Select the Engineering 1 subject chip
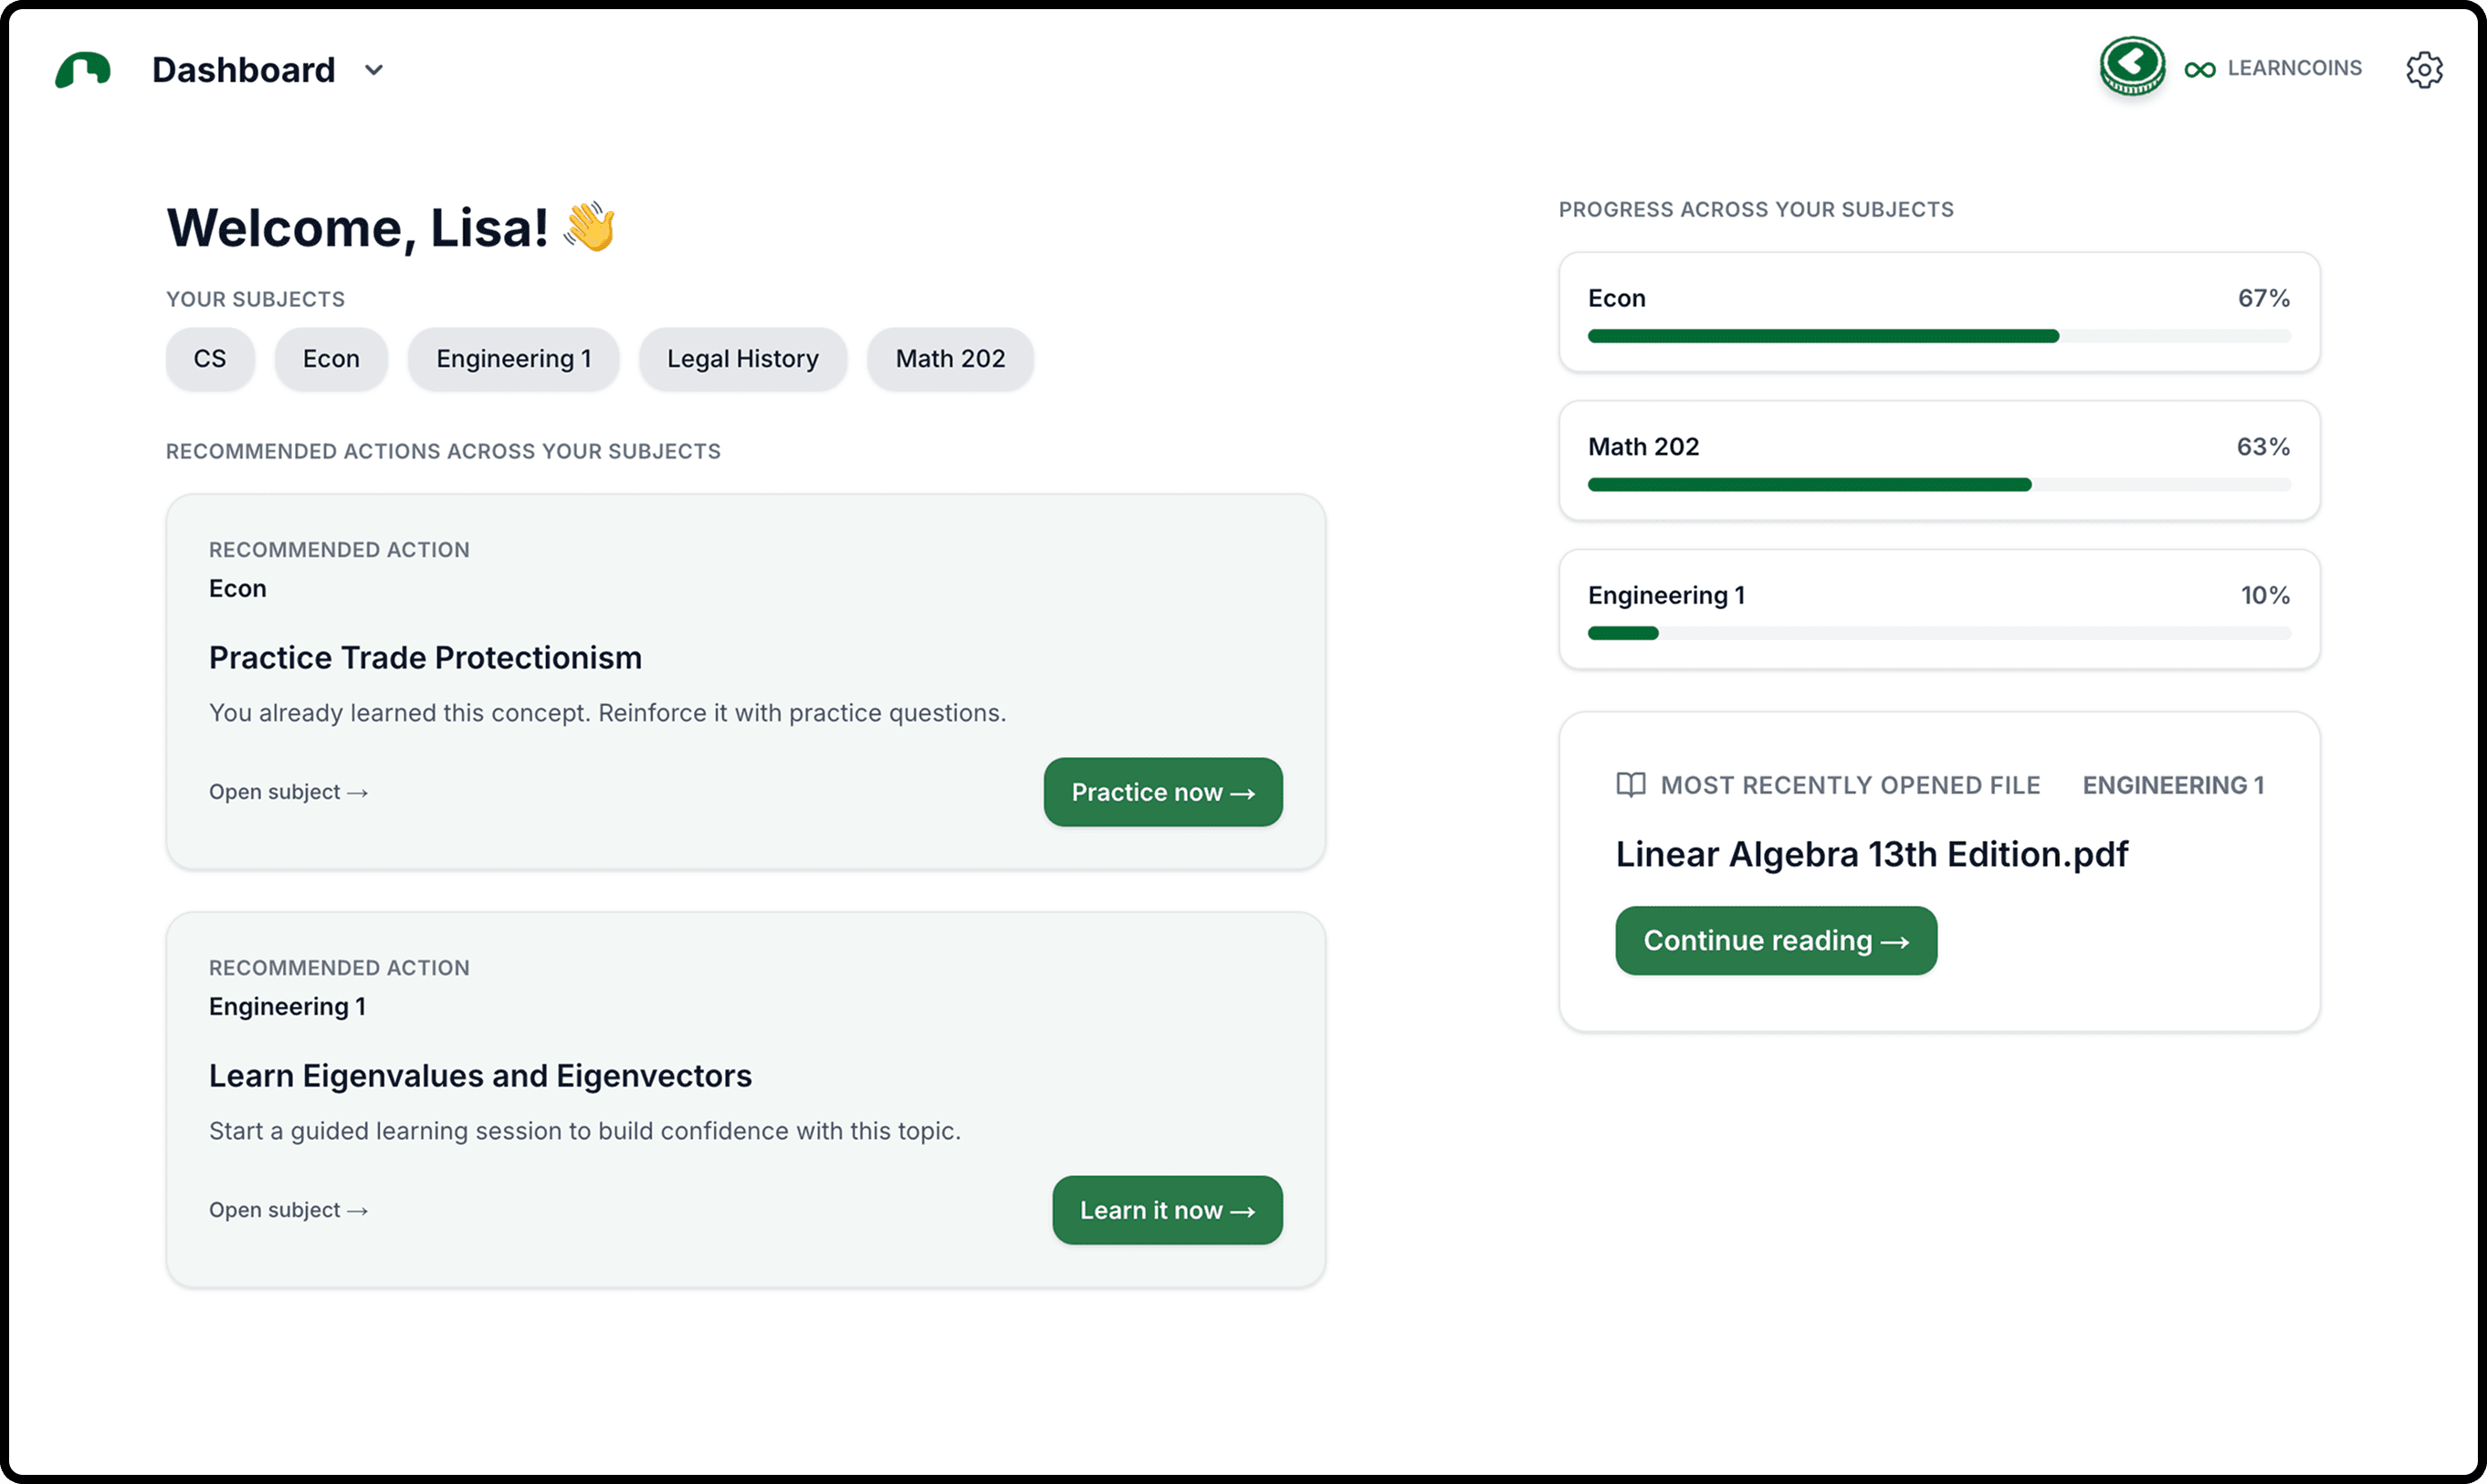This screenshot has height=1484, width=2487. pos(513,358)
